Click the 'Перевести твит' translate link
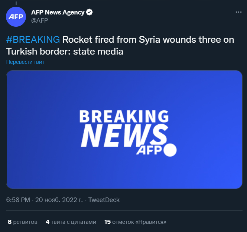The image size is (247, 232). point(25,62)
